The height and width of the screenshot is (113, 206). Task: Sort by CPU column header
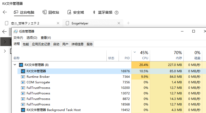141,56
